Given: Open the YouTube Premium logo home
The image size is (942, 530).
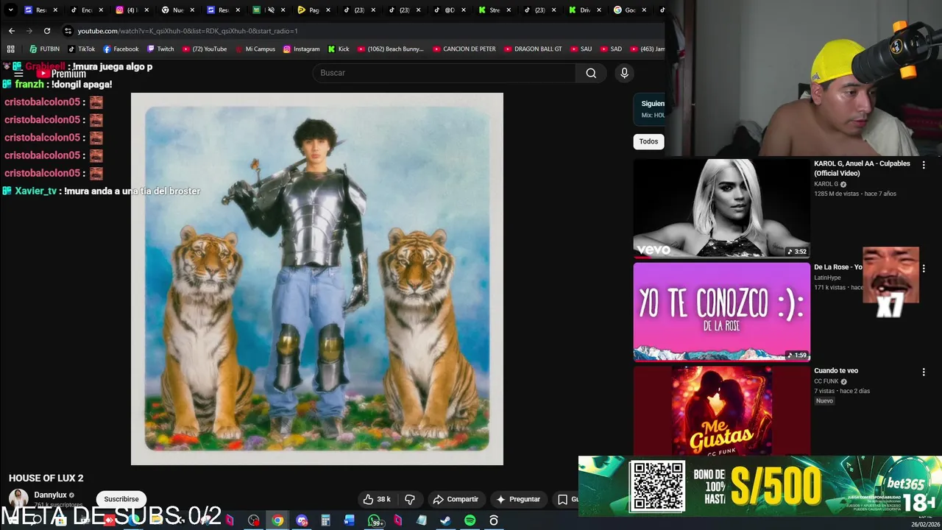Looking at the screenshot, I should point(62,74).
